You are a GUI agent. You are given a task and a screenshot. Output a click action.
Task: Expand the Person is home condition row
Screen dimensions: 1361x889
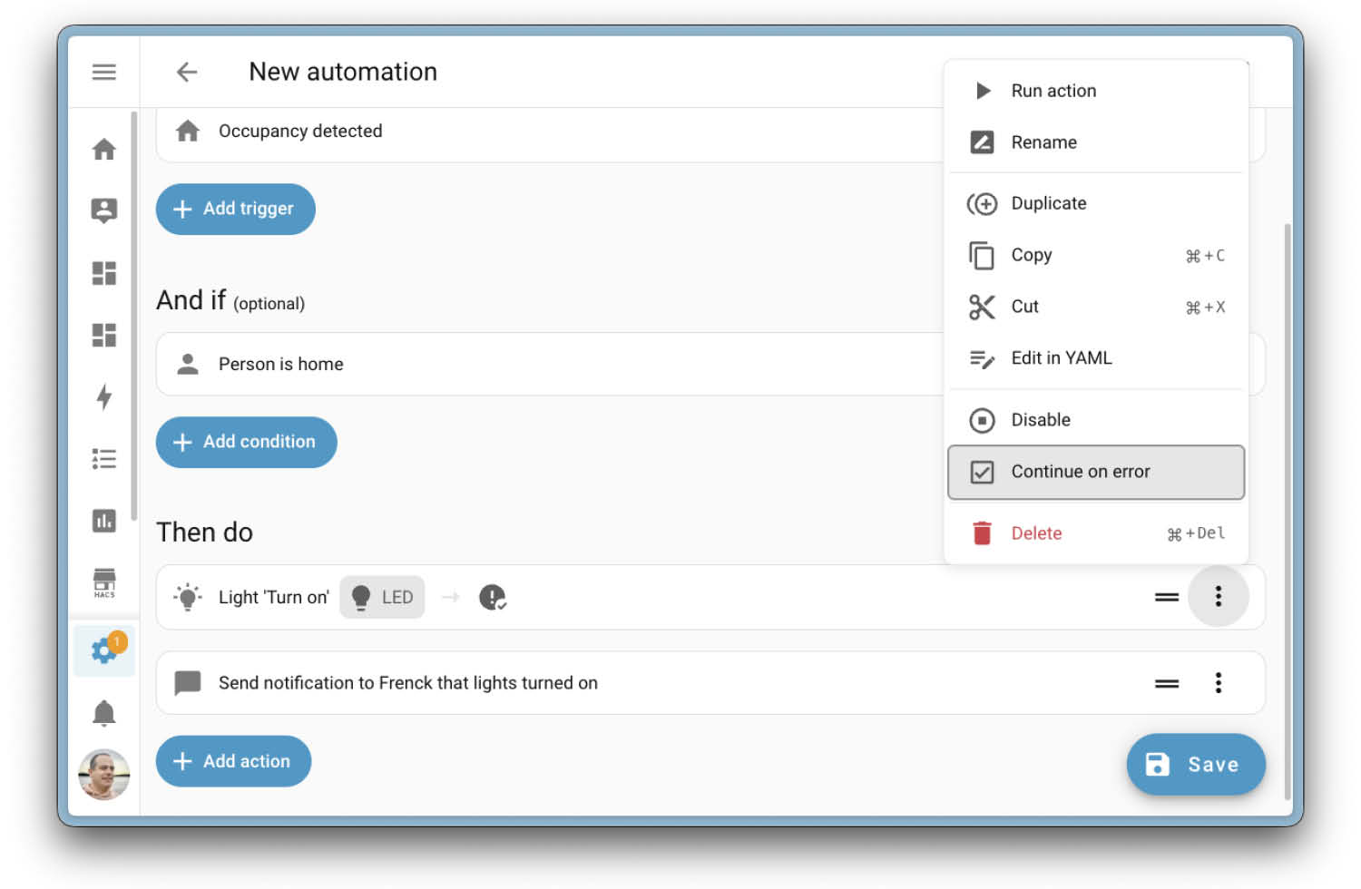click(x=544, y=364)
